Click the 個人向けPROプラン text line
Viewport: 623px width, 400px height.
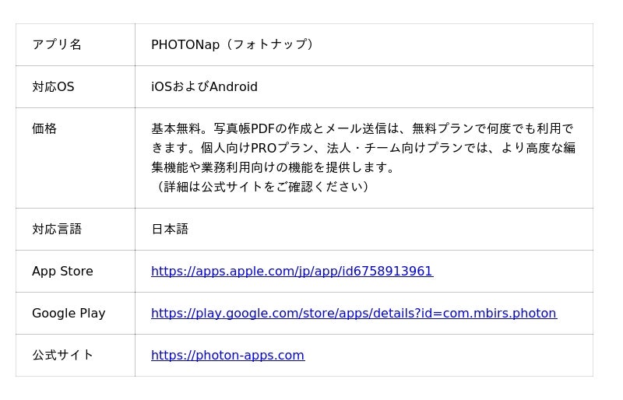363,148
